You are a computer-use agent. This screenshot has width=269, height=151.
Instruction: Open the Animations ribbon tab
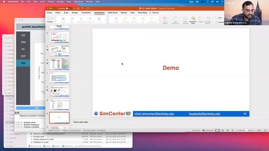pyautogui.click(x=99, y=13)
